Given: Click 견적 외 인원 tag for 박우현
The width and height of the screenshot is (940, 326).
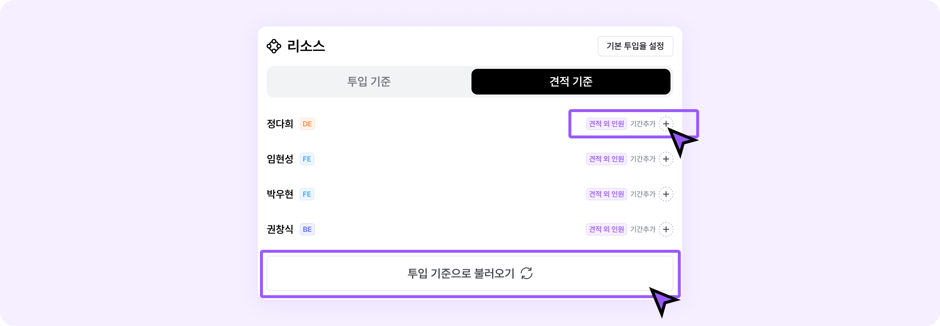Looking at the screenshot, I should 606,194.
